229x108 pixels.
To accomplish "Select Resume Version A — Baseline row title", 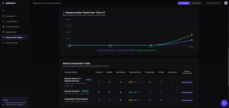I will [73, 80].
